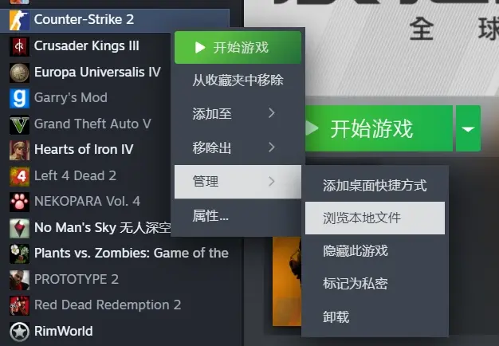
Task: Click the large green 开始游戏 play button
Action: point(379,128)
